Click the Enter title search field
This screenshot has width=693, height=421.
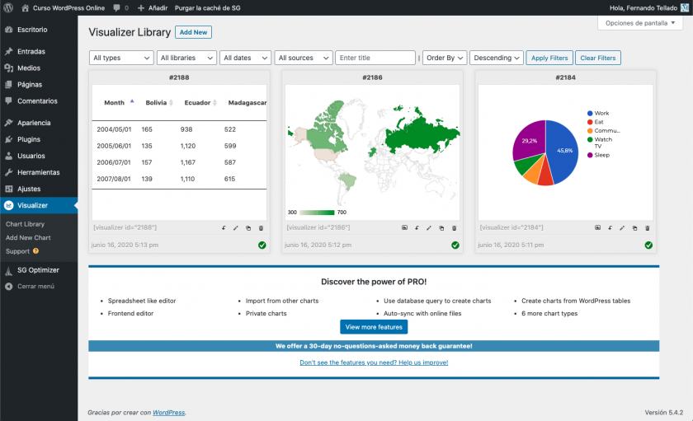point(375,58)
